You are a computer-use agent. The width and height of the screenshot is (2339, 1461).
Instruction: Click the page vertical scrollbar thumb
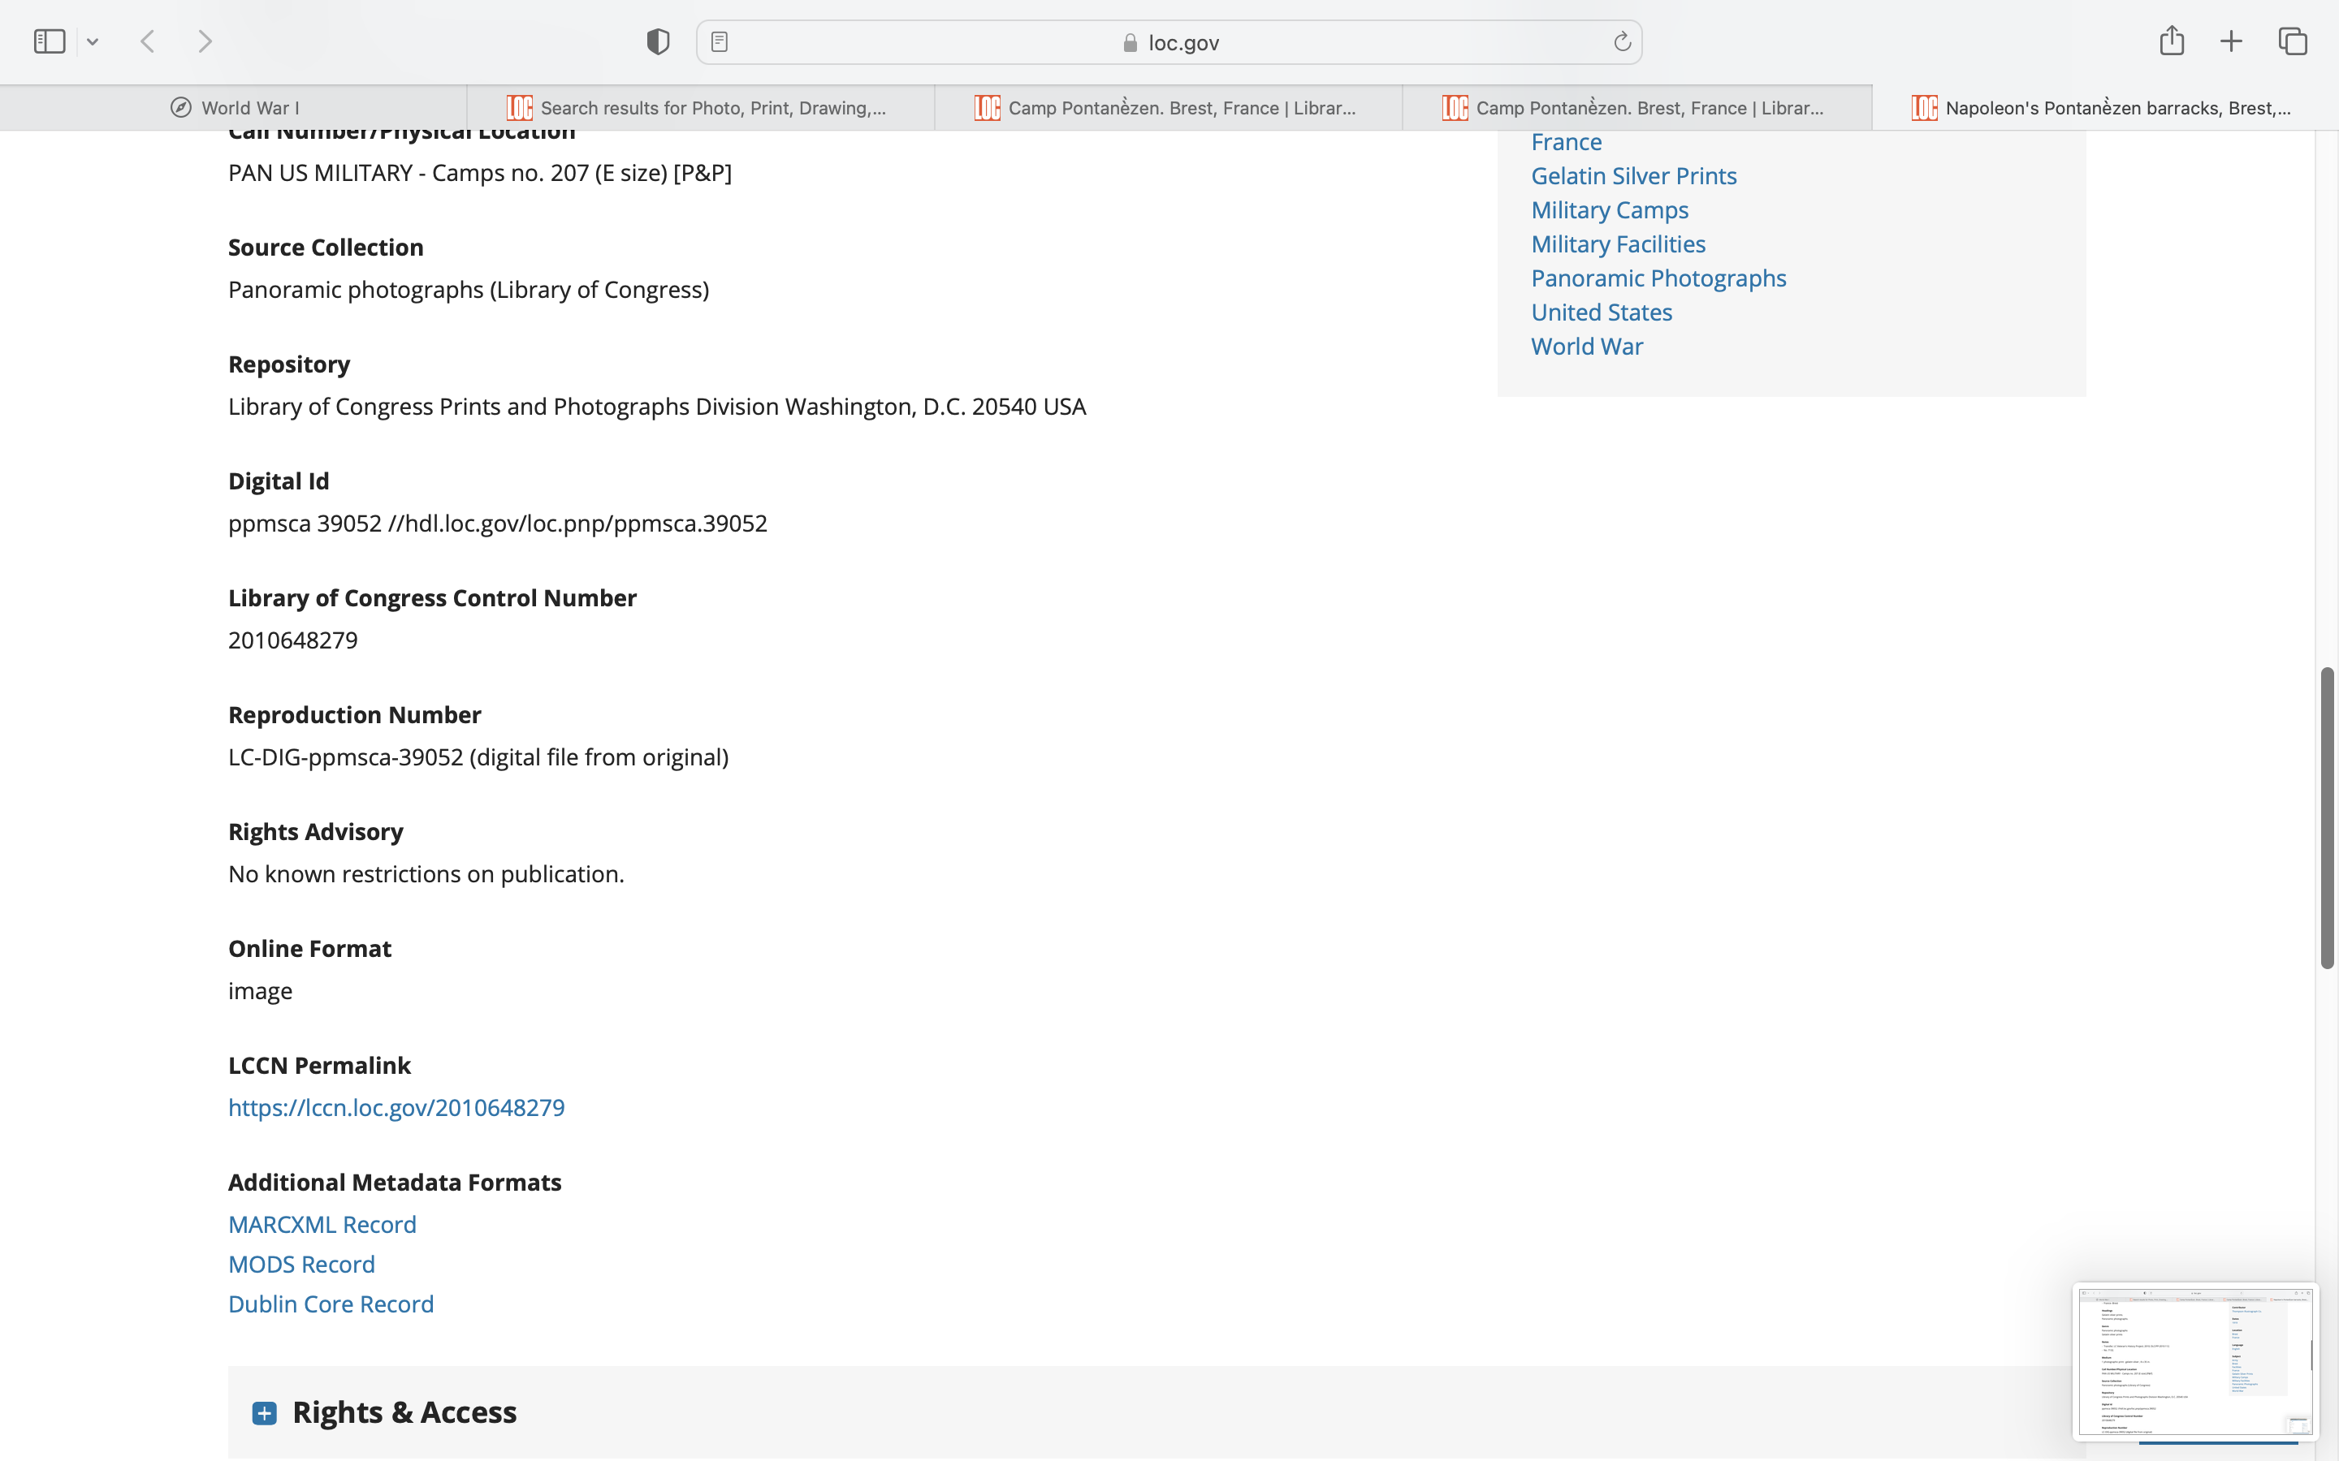(x=2327, y=817)
